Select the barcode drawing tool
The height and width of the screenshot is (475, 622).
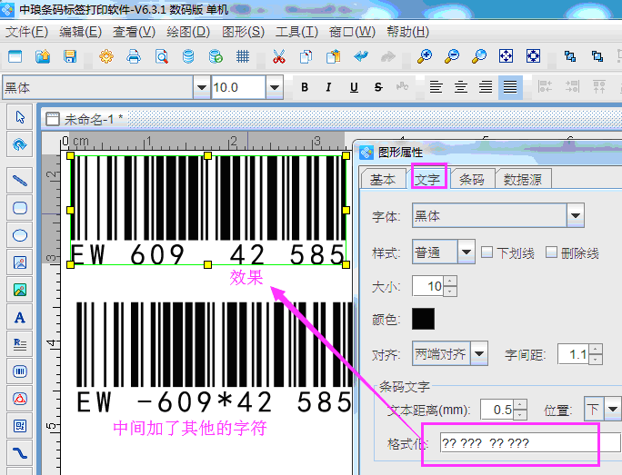[20, 371]
